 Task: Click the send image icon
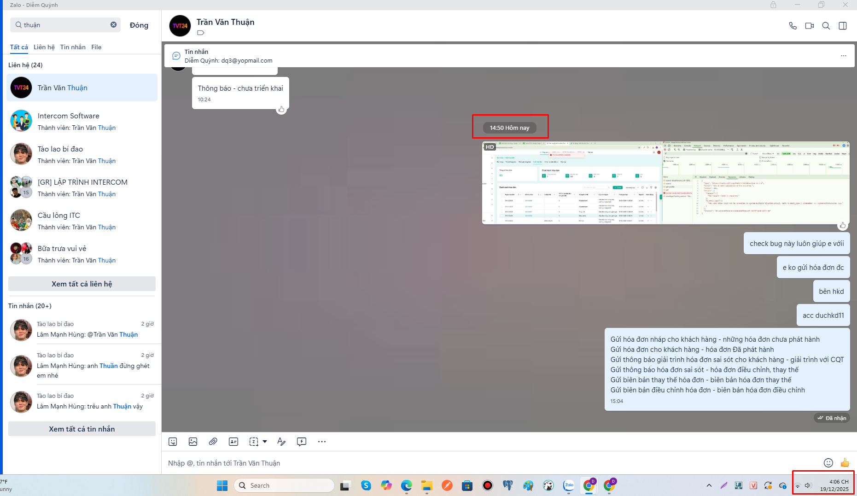(193, 442)
